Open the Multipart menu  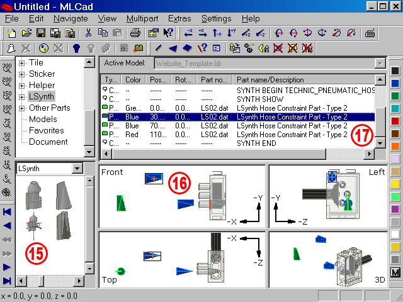[142, 19]
